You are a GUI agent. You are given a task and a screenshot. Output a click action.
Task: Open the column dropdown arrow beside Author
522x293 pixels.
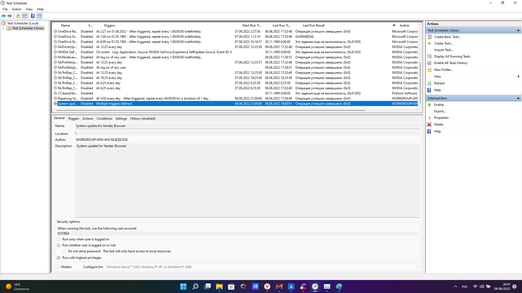pos(394,26)
